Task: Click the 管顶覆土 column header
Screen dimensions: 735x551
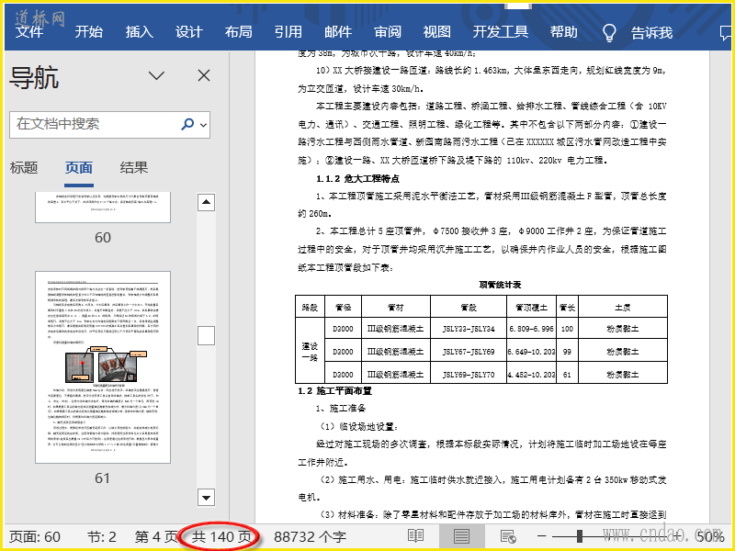Action: 532,308
